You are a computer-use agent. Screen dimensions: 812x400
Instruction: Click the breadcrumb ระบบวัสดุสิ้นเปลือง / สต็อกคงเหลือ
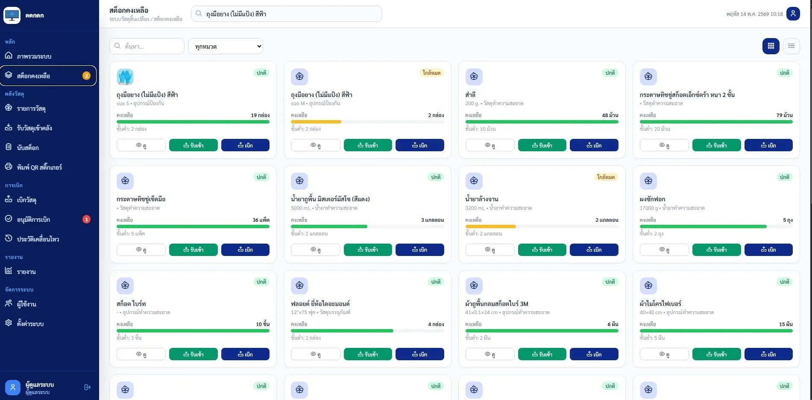point(146,19)
